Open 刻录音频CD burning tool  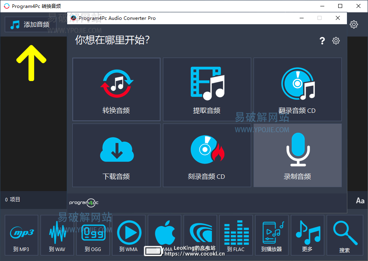coord(207,155)
